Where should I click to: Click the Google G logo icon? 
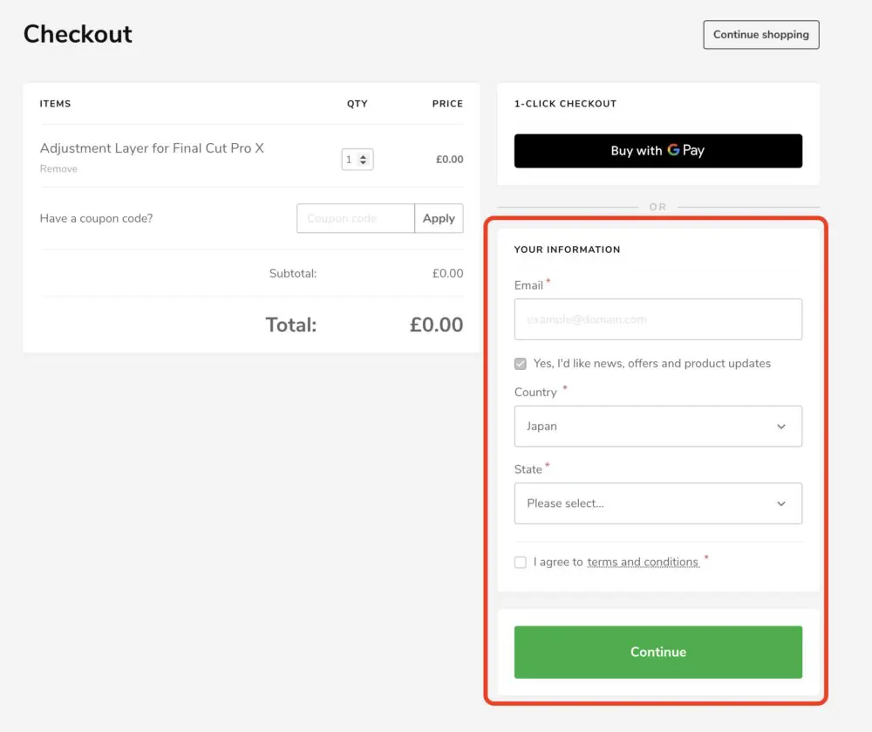[x=673, y=150]
